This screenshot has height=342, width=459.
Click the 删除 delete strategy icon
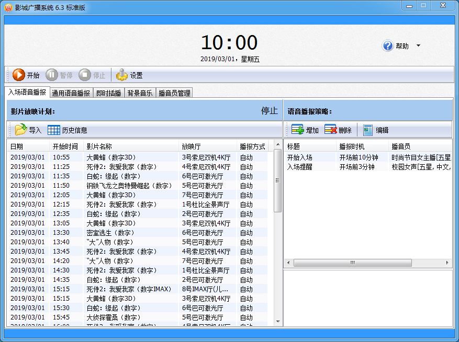(330, 129)
